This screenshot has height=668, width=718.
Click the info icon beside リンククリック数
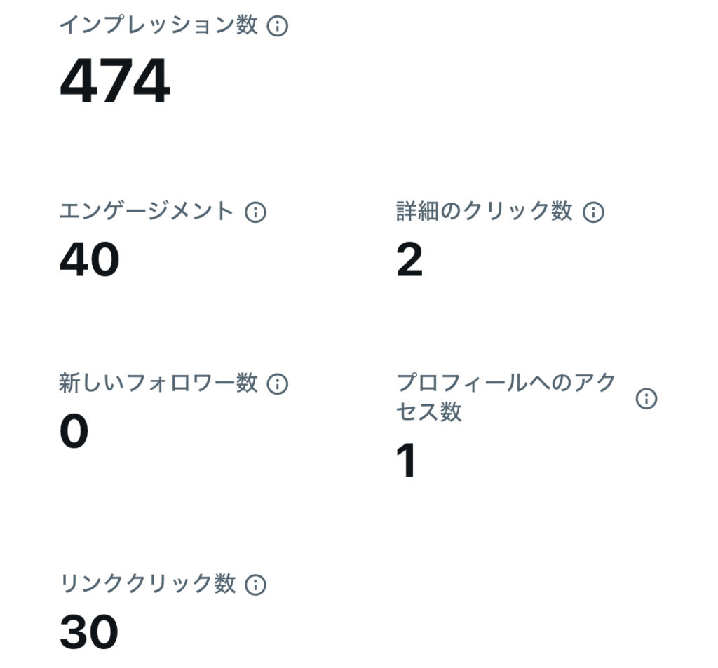pos(255,585)
